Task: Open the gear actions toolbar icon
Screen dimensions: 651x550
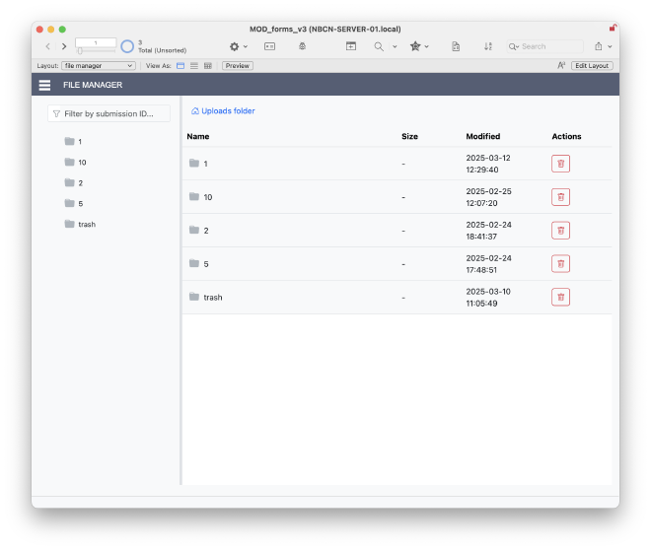Action: pyautogui.click(x=235, y=46)
